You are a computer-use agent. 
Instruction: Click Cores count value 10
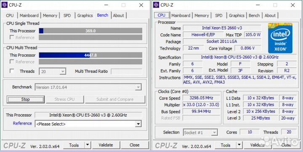[250, 132]
